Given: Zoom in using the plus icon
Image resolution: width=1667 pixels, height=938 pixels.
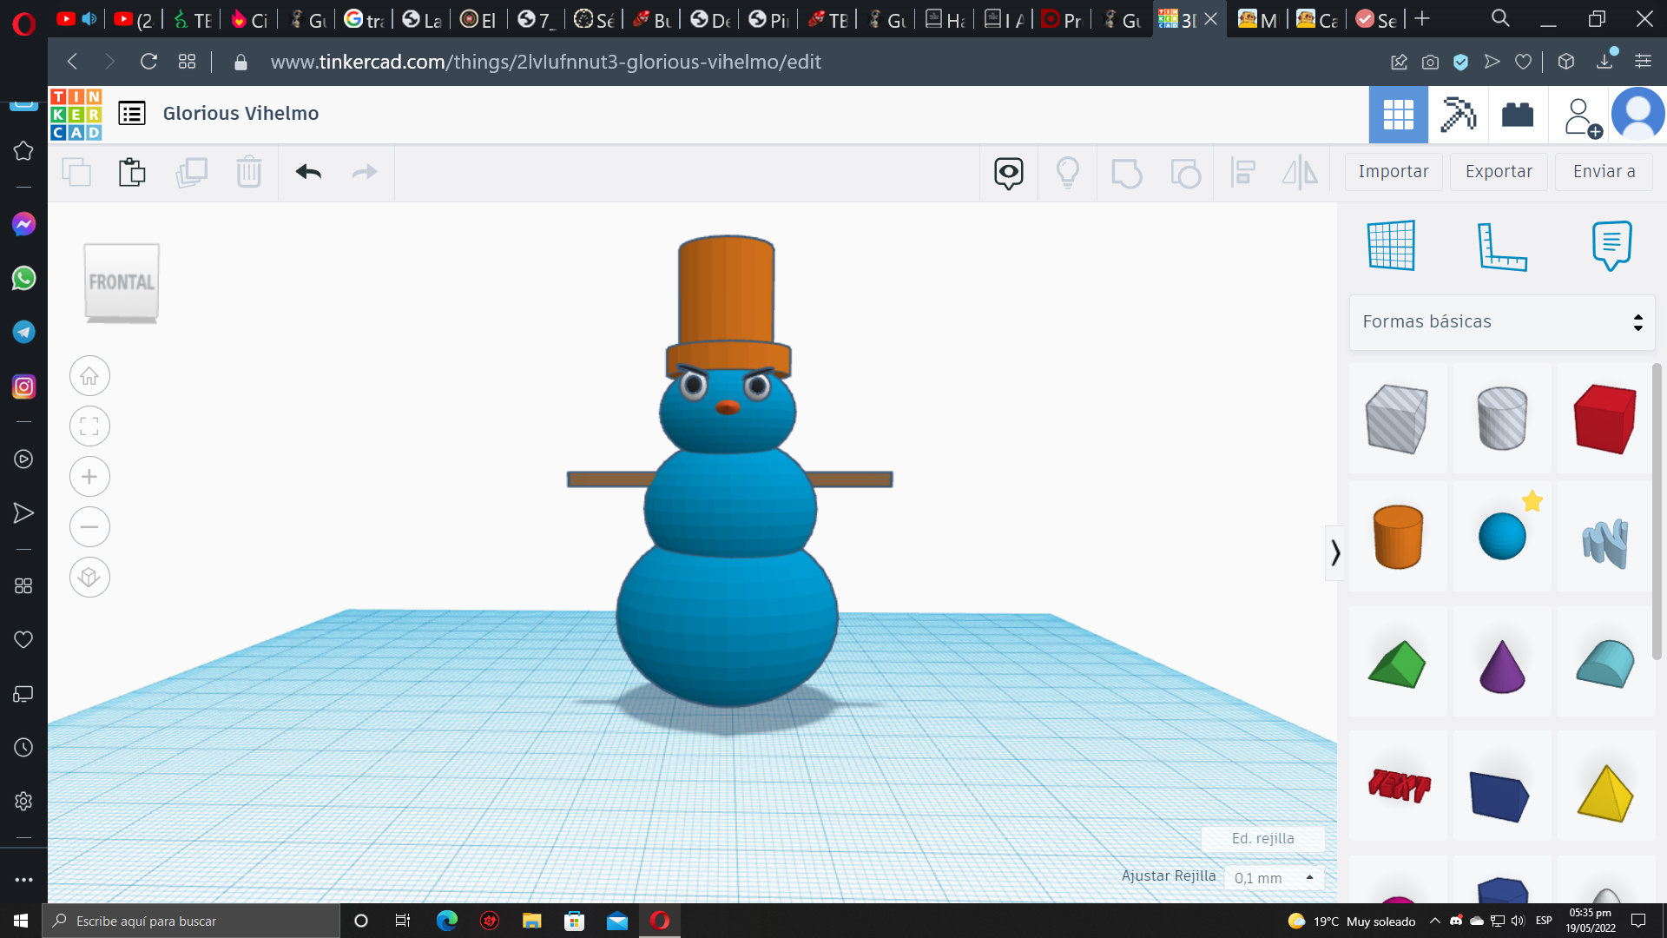Looking at the screenshot, I should pyautogui.click(x=89, y=476).
